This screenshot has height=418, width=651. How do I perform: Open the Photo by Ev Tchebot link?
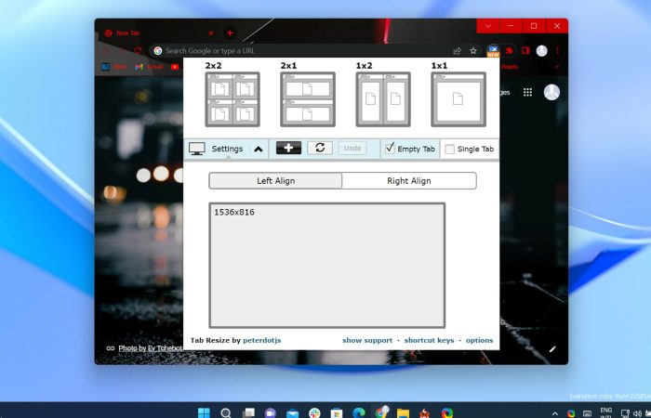click(x=150, y=348)
